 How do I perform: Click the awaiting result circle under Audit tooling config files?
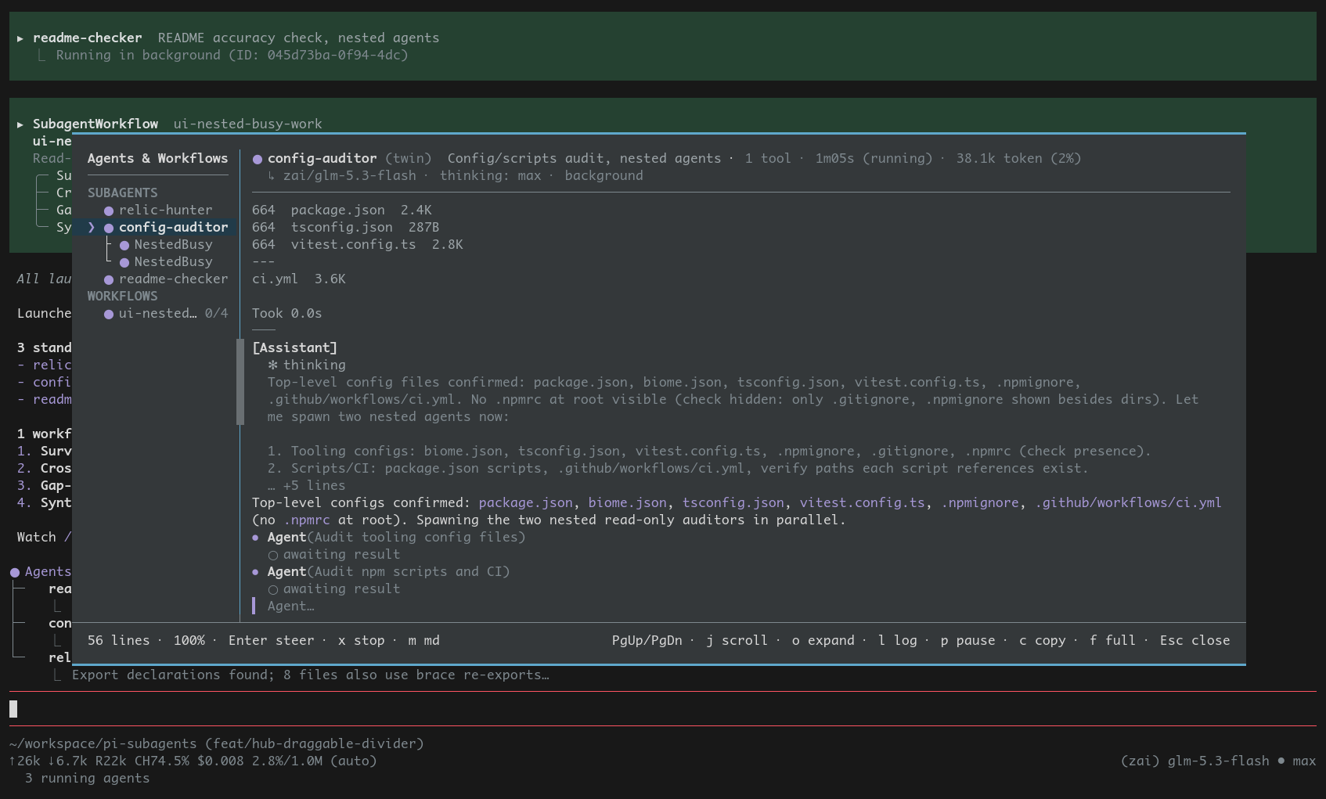coord(273,555)
